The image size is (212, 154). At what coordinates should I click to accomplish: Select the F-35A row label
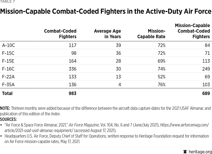(x=8, y=84)
